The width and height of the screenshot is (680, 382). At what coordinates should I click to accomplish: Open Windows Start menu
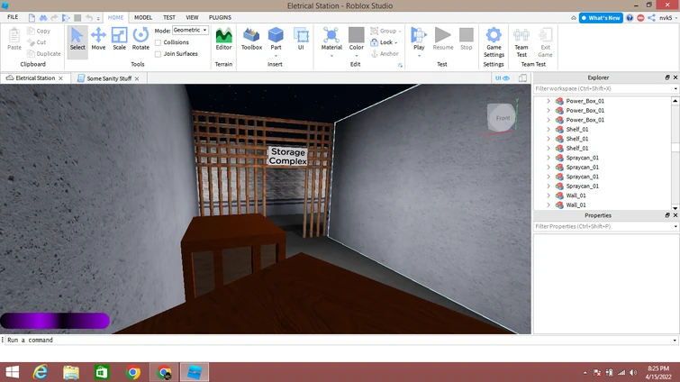12,372
